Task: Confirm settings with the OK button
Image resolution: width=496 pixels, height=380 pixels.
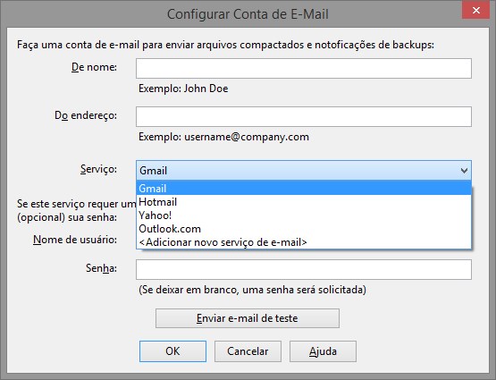Action: [172, 351]
